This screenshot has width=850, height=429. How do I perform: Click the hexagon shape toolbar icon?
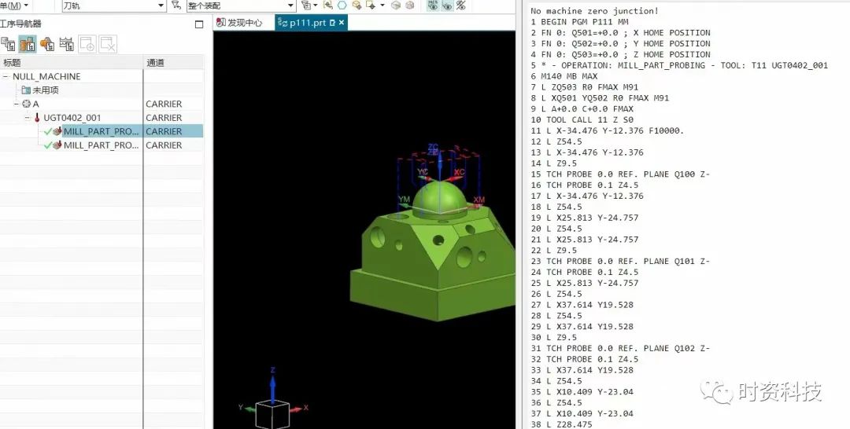point(342,5)
